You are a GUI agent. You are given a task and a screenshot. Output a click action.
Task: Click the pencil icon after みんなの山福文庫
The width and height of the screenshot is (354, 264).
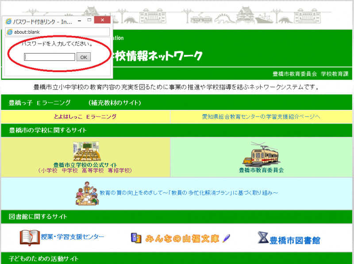226,238
